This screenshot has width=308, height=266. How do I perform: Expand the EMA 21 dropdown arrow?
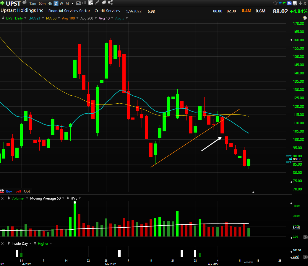tap(43, 18)
